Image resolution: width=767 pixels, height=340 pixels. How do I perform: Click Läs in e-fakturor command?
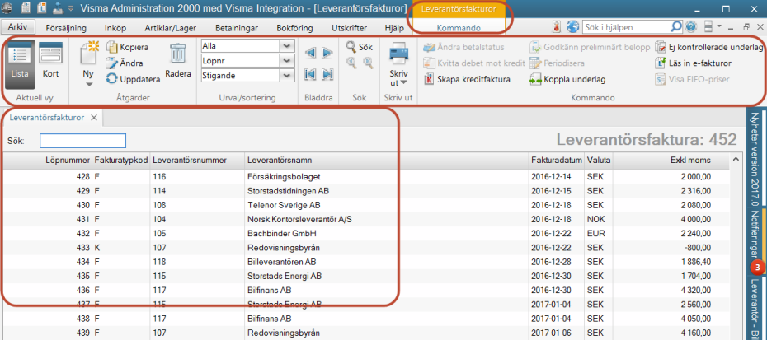(694, 63)
